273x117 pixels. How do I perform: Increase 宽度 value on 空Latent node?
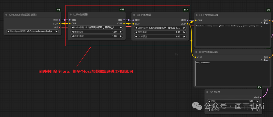pyautogui.click(x=257, y=101)
